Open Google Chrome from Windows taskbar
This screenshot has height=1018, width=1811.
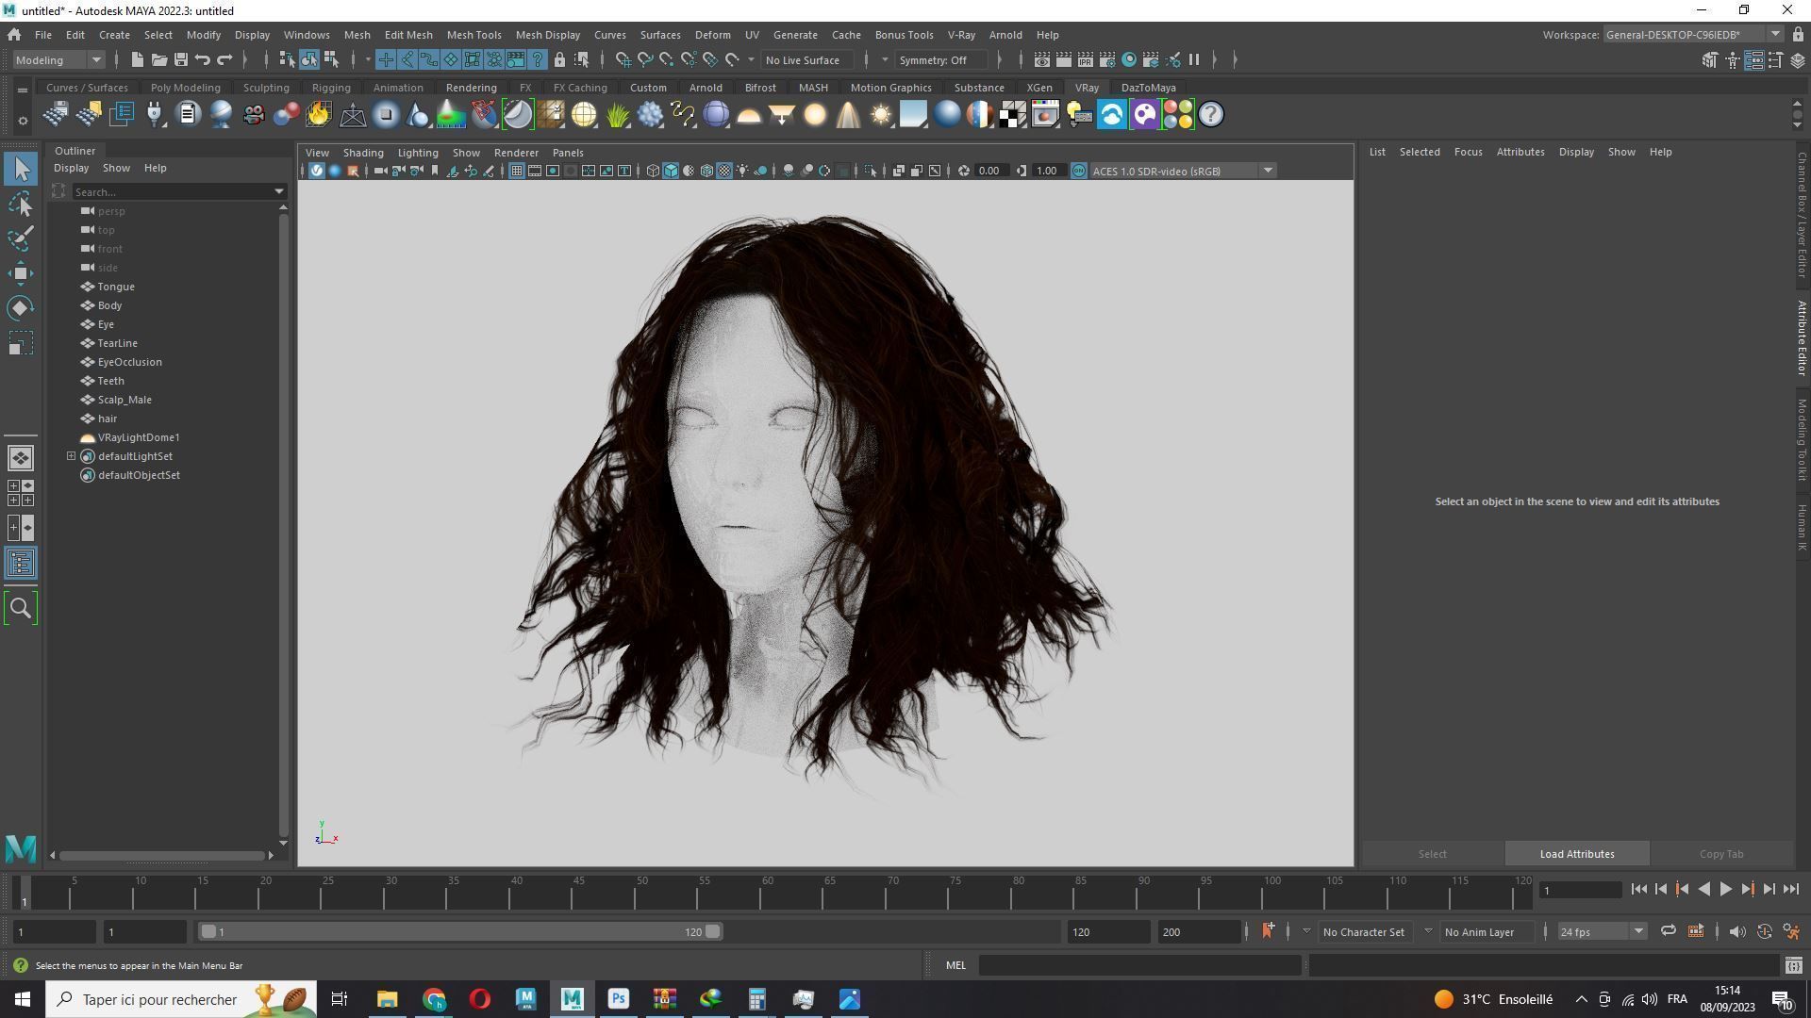[434, 999]
